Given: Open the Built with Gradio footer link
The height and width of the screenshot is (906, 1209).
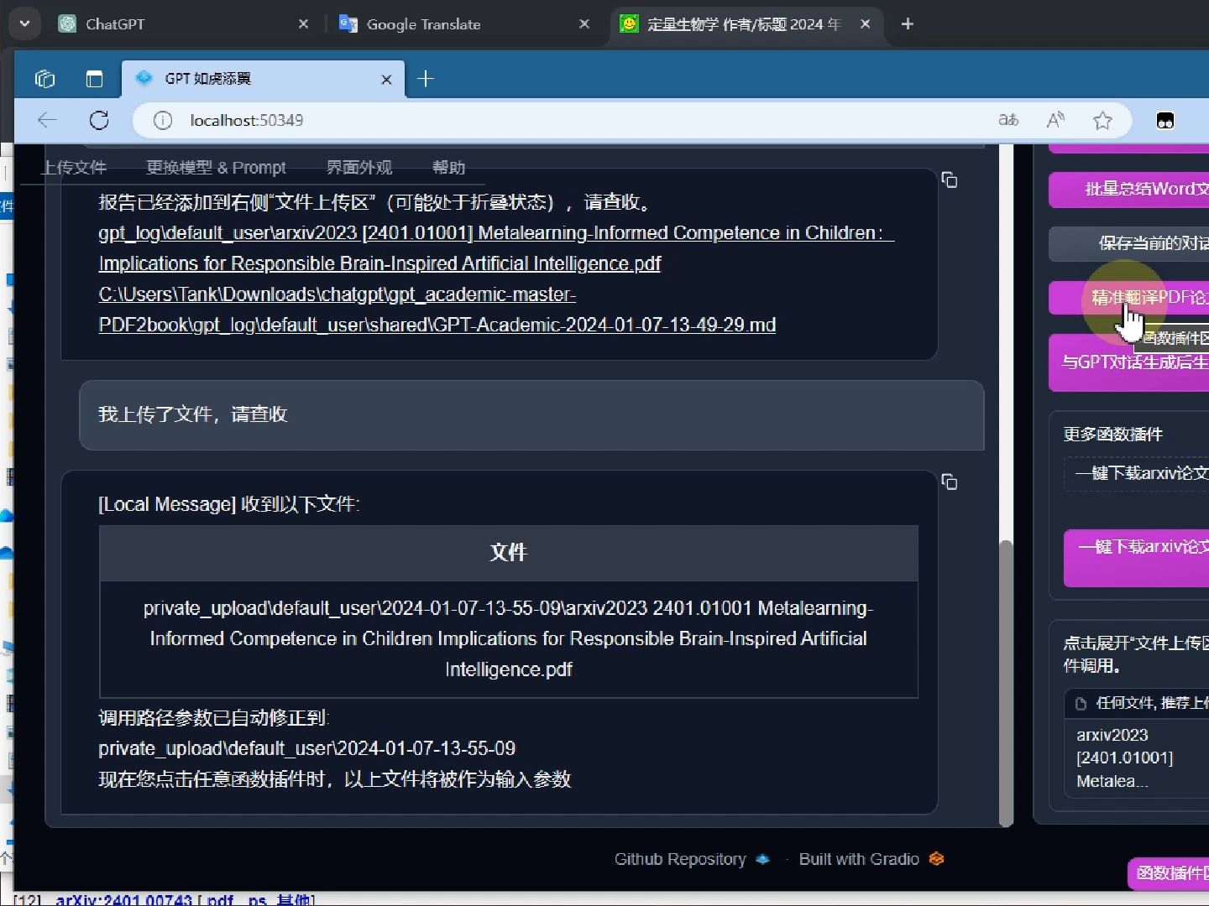Looking at the screenshot, I should [871, 860].
